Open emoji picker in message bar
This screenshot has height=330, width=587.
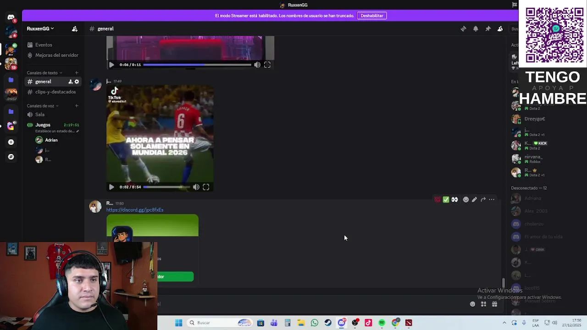[472, 304]
